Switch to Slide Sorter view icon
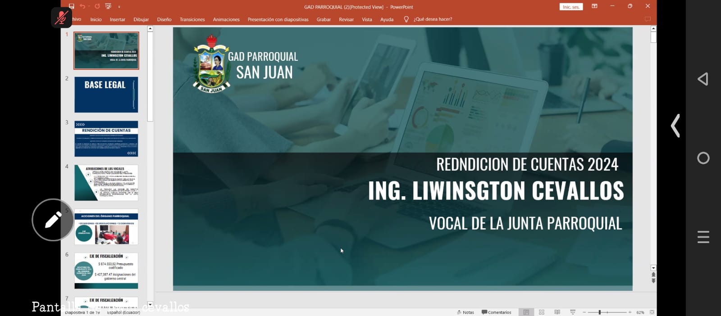Viewport: 721px width, 316px height. (x=542, y=312)
